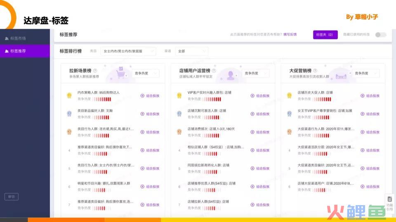The width and height of the screenshot is (396, 222).
Task: Click 组合投放 for 同层级拉新高转化人群
Action: point(260,169)
